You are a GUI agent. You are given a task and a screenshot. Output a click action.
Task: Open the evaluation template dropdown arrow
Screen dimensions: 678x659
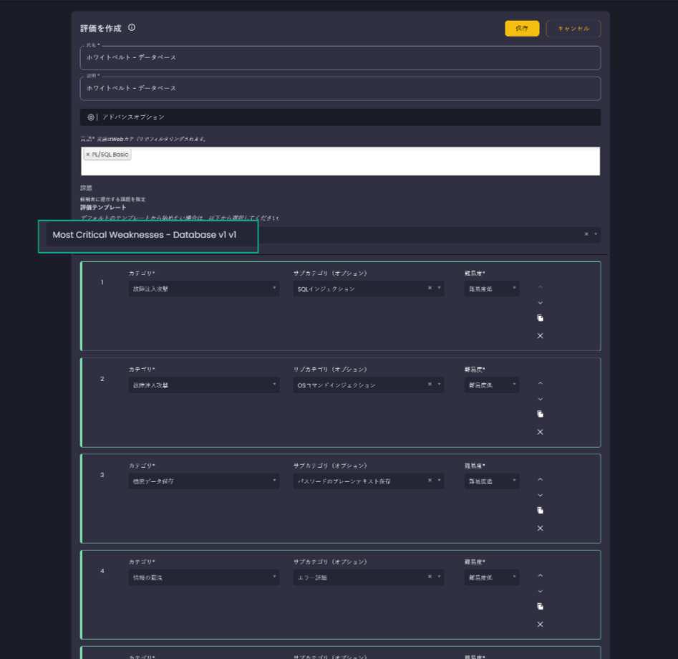[596, 234]
